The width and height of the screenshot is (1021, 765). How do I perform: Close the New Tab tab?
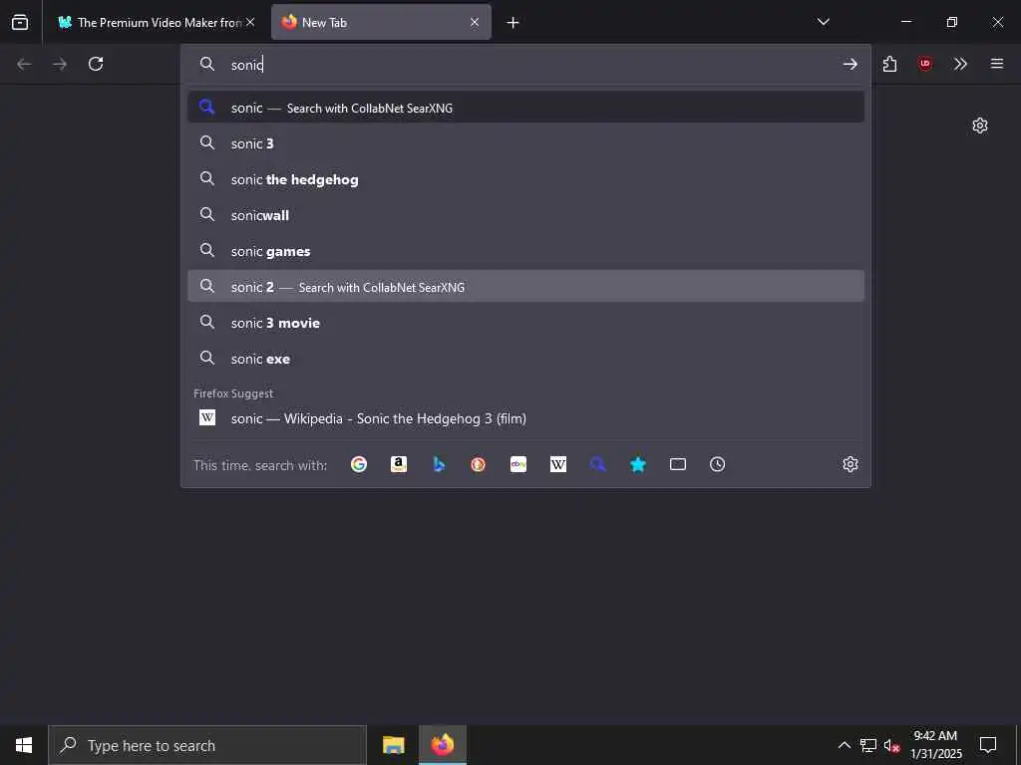tap(475, 22)
